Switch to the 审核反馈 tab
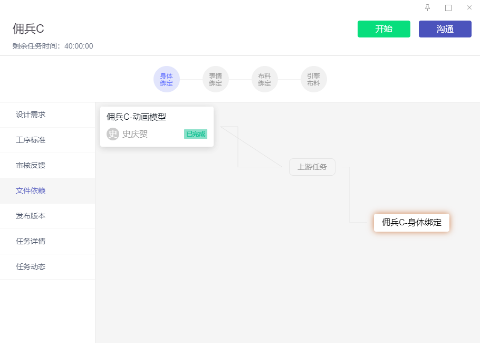This screenshot has height=343, width=480. click(x=31, y=165)
